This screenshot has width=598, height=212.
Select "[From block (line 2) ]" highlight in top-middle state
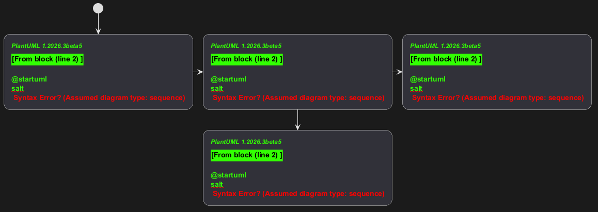(x=246, y=59)
